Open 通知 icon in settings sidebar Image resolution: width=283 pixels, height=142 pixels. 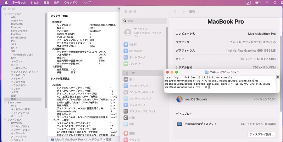click(126, 133)
